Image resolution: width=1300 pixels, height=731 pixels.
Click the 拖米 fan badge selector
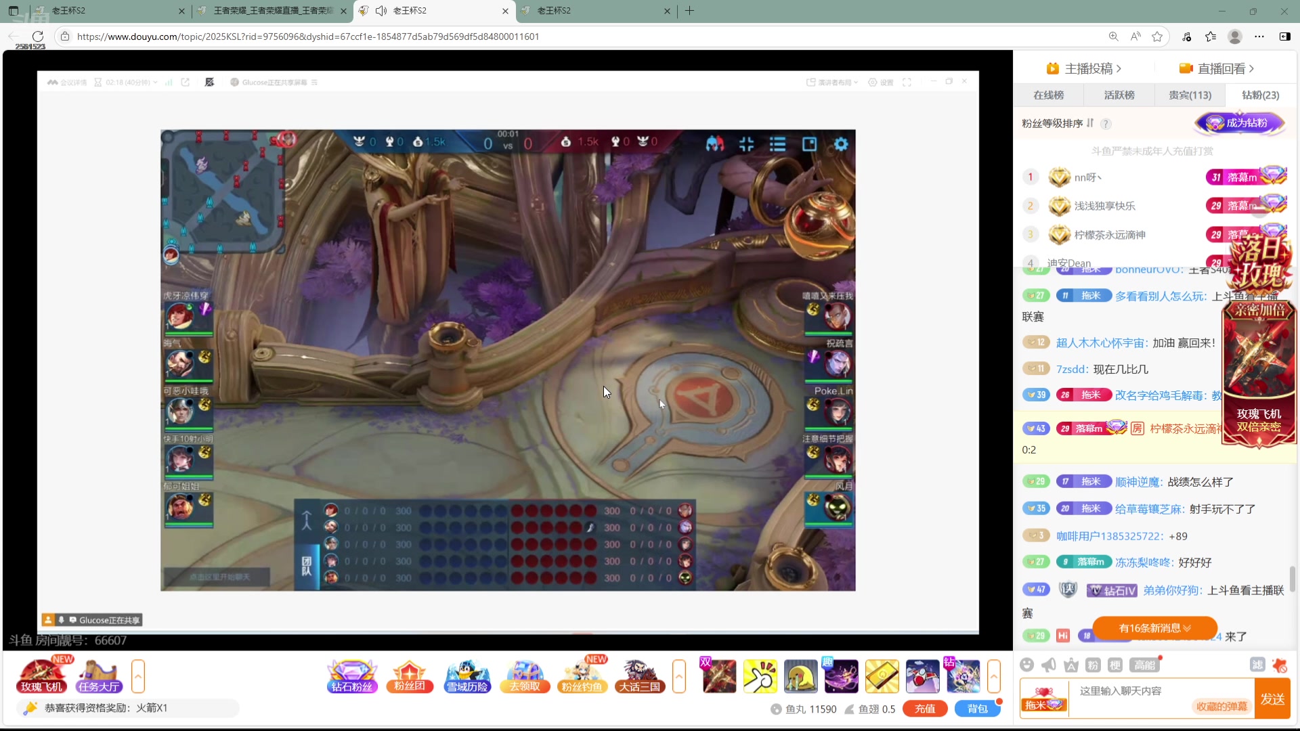coord(1044,699)
